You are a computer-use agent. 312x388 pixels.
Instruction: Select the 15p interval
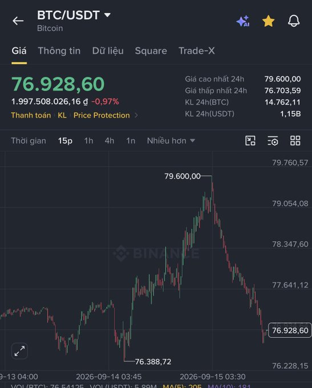pos(66,141)
